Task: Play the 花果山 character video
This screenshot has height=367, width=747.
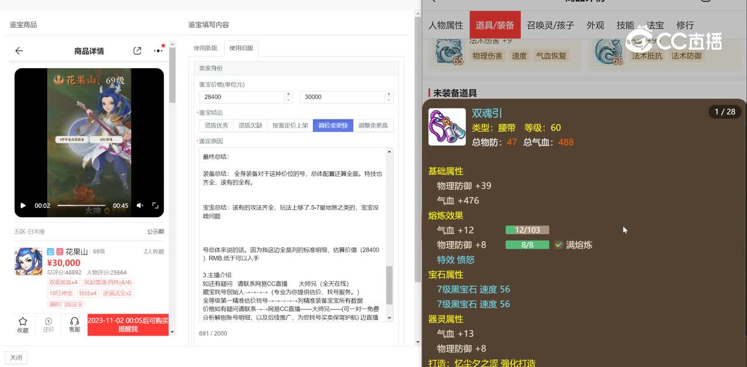Action: [23, 206]
